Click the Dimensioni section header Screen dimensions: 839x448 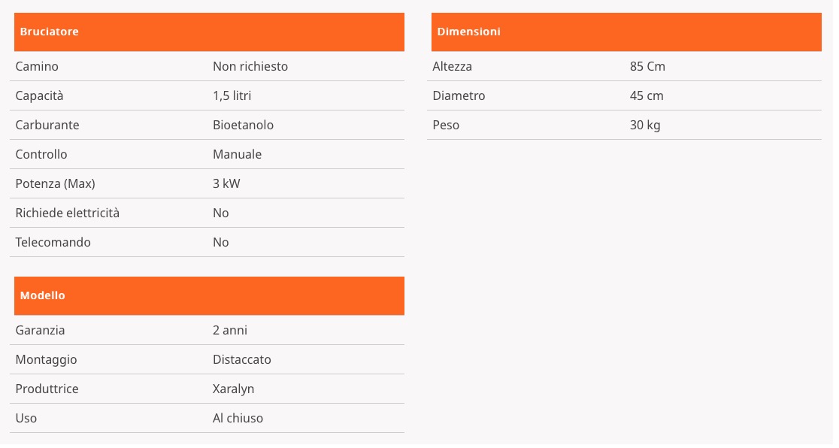626,32
